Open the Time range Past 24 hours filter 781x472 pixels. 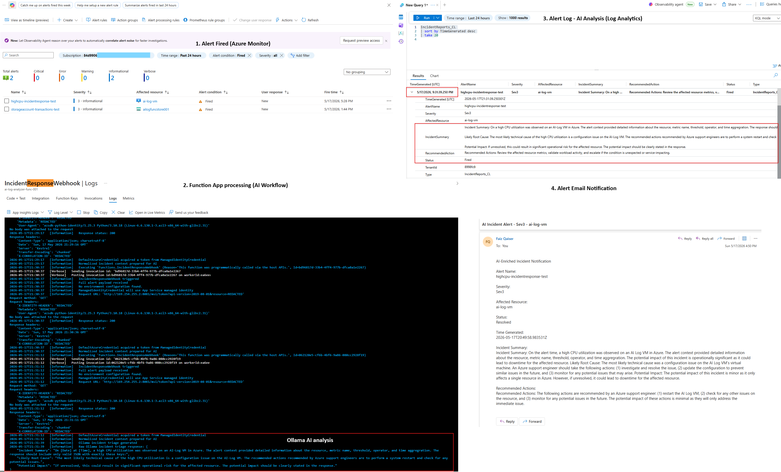(181, 55)
